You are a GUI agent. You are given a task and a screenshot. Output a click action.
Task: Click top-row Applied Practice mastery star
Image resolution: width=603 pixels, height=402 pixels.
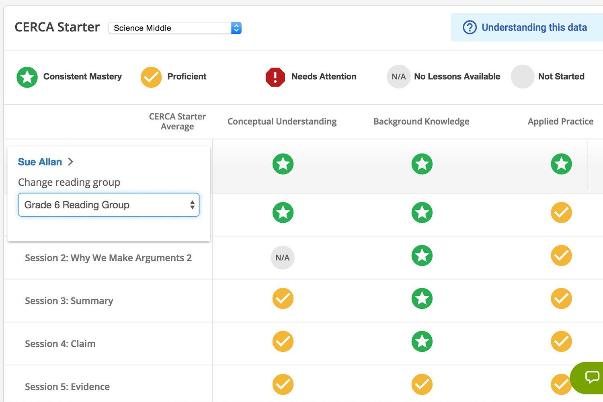coord(561,164)
